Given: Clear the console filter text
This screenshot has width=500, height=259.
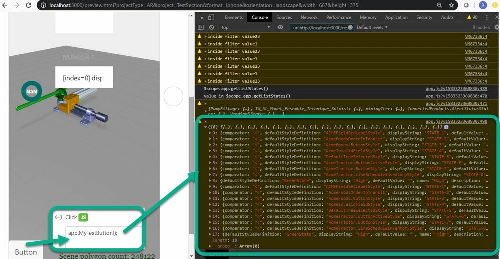Looking at the screenshot, I should [350, 28].
